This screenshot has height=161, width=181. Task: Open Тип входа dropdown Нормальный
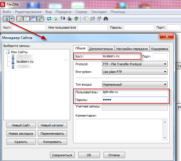click(x=135, y=84)
